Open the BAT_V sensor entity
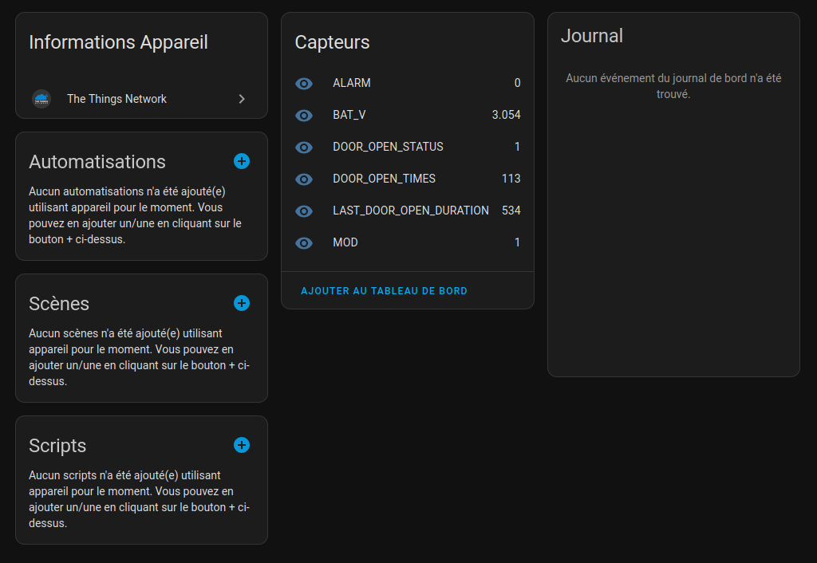Viewport: 817px width, 563px height. pos(408,115)
